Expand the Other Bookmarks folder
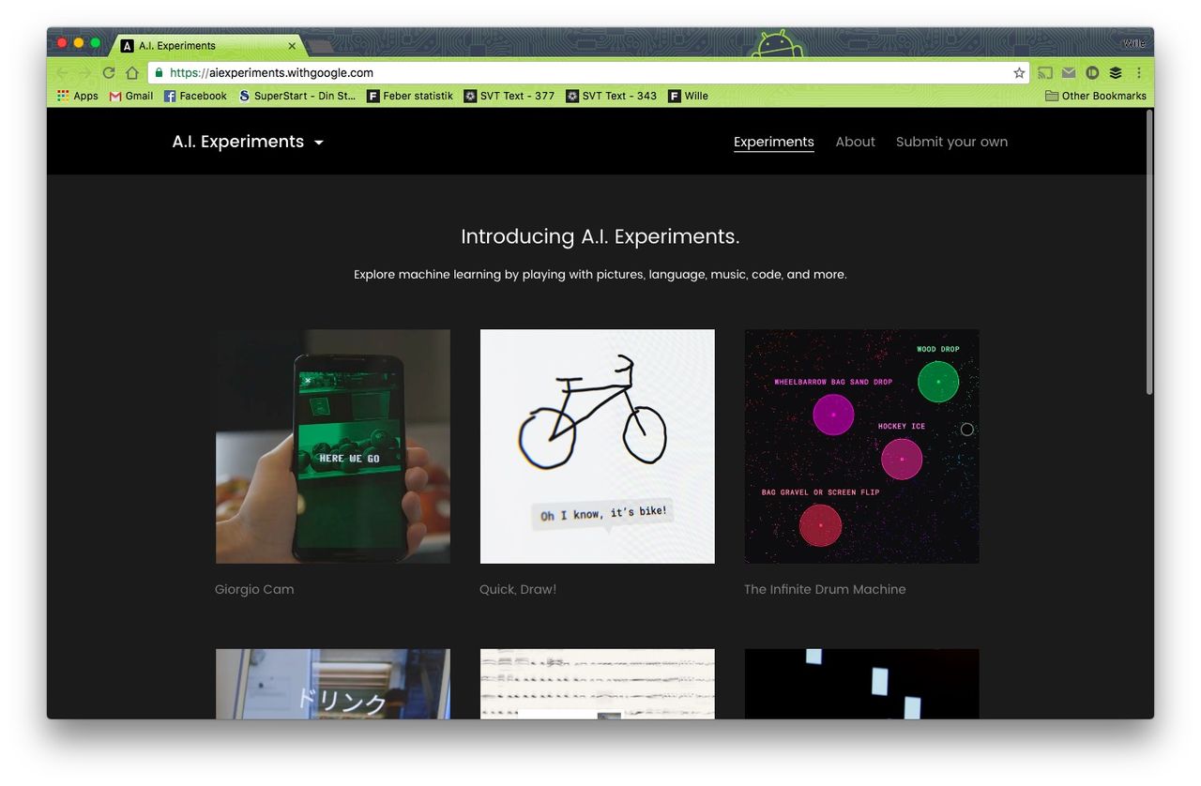 click(1096, 96)
